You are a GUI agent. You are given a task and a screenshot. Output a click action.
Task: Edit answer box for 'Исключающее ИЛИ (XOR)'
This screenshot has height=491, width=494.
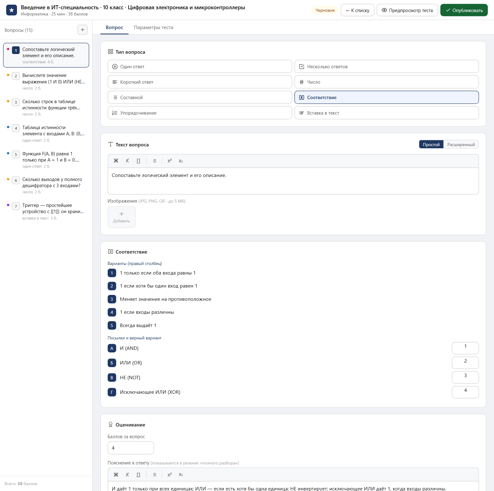tap(465, 392)
